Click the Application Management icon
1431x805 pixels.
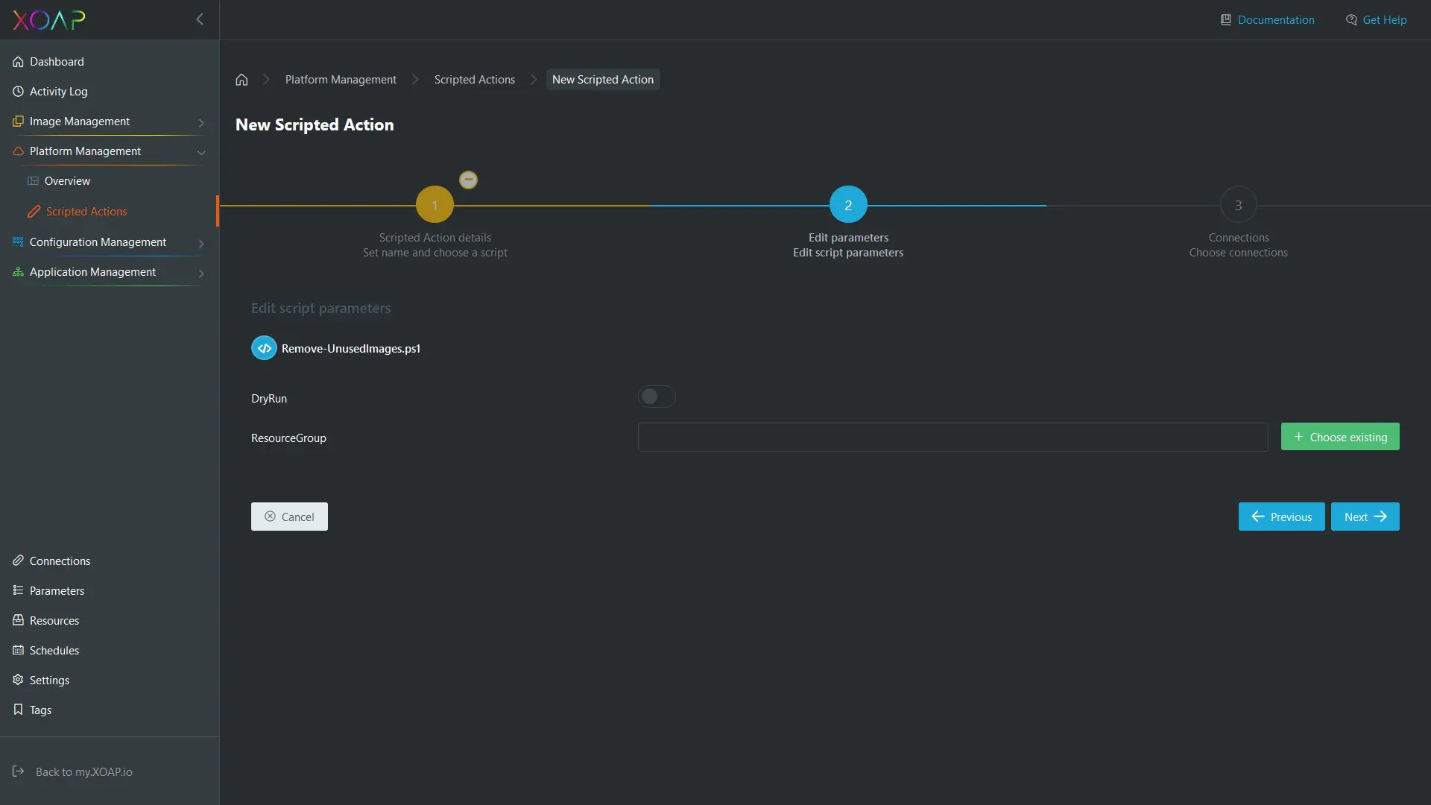coord(18,272)
